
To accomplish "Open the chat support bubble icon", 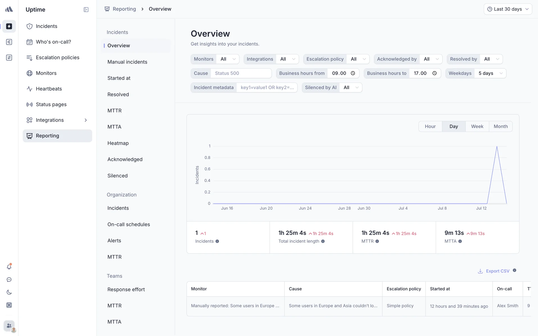I will click(9, 280).
